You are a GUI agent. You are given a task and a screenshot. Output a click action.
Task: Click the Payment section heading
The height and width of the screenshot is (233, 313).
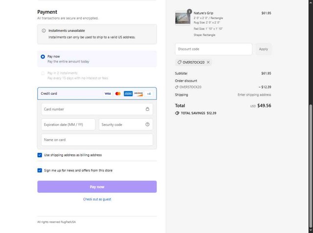point(47,12)
